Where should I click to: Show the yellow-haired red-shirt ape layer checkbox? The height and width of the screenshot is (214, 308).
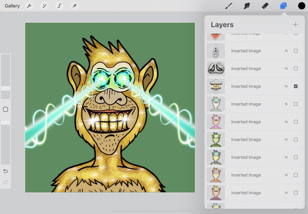(296, 192)
